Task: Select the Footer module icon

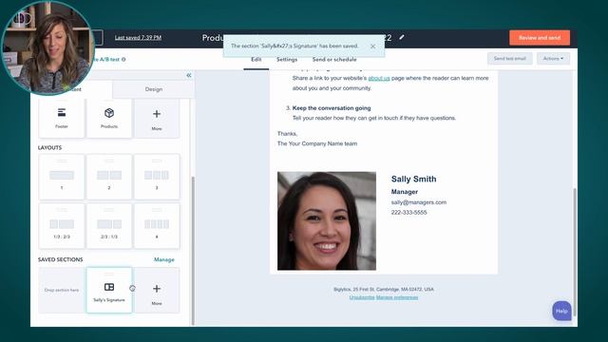Action: (x=62, y=113)
